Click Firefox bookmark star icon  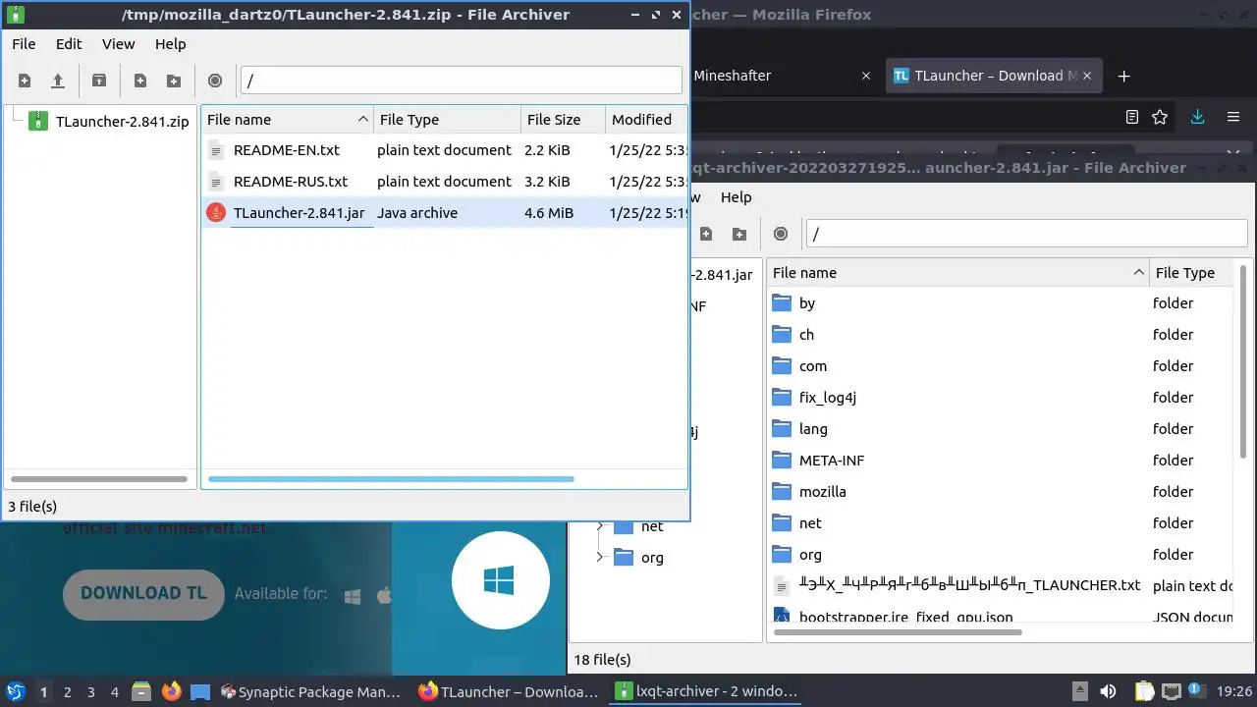(x=1160, y=117)
